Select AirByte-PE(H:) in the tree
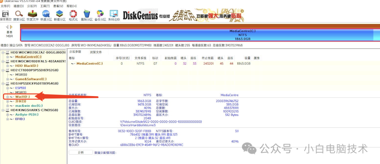 pyautogui.click(x=27, y=115)
